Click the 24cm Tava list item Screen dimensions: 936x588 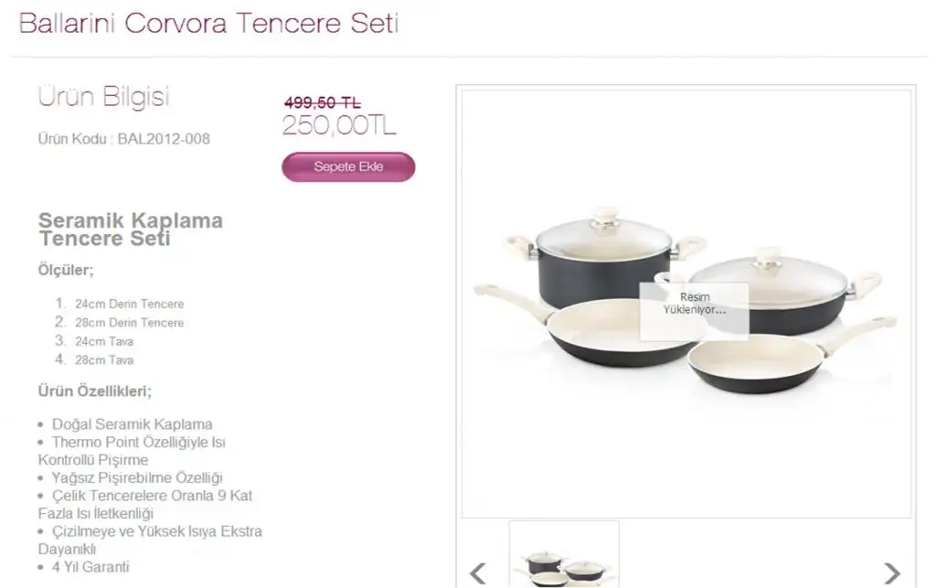pos(104,341)
